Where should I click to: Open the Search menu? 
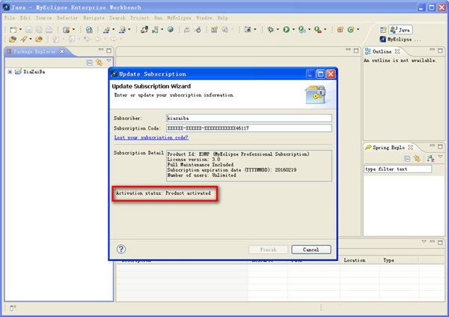[x=117, y=18]
